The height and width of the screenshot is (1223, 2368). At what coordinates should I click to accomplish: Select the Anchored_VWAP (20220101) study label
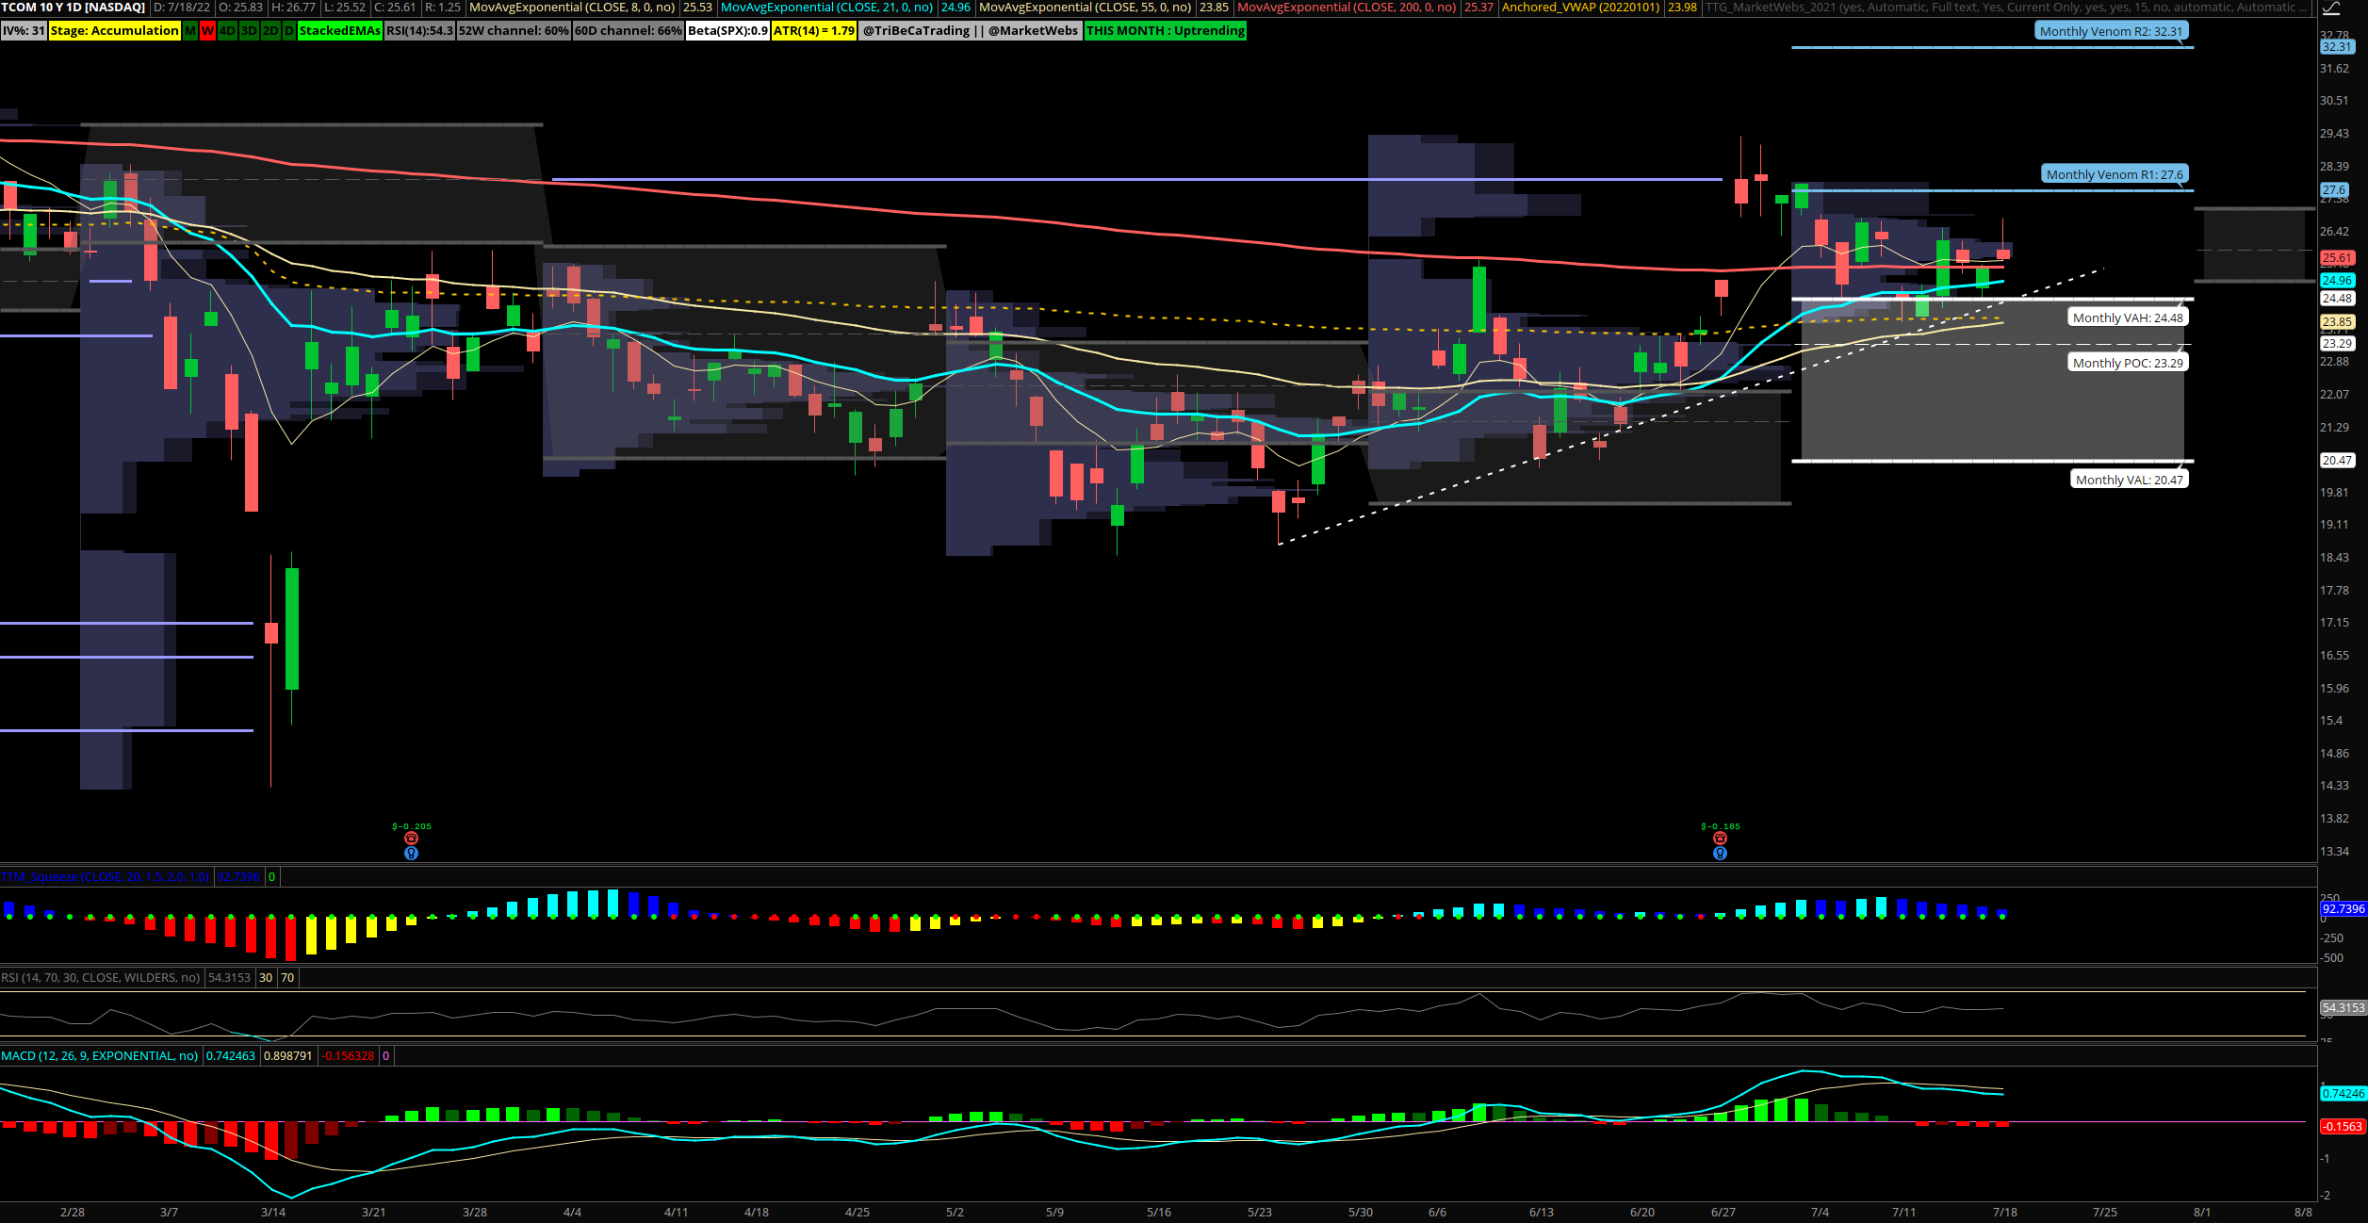coord(1580,7)
